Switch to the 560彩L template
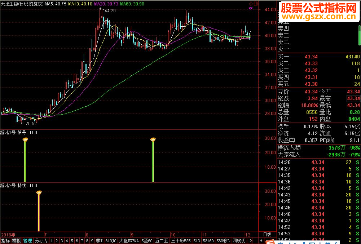The width and height of the screenshot is (361, 244). click(224, 241)
